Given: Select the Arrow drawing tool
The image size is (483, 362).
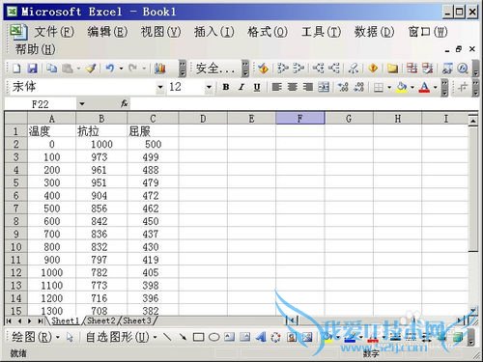Looking at the screenshot, I should click(x=183, y=337).
